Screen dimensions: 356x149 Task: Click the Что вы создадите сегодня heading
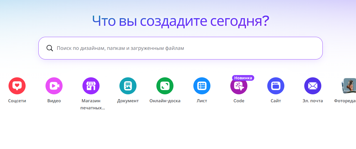coord(181,21)
